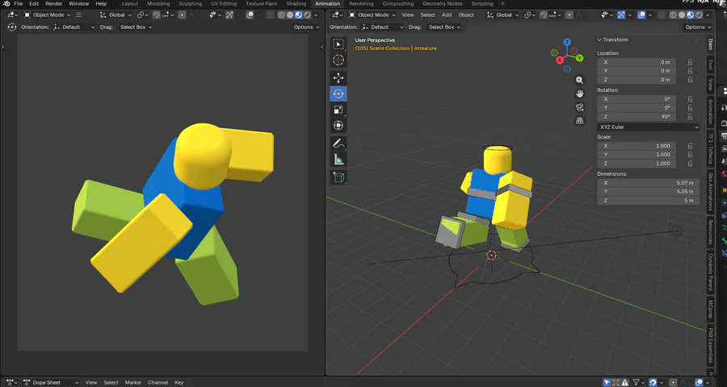Toggle gizmo display in right viewport header
The width and height of the screenshot is (727, 387).
(x=622, y=15)
